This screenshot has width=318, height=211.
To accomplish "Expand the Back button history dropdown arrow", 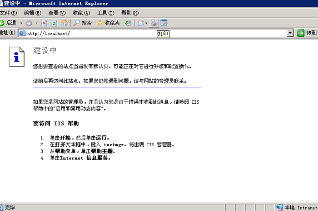I will click(21, 23).
